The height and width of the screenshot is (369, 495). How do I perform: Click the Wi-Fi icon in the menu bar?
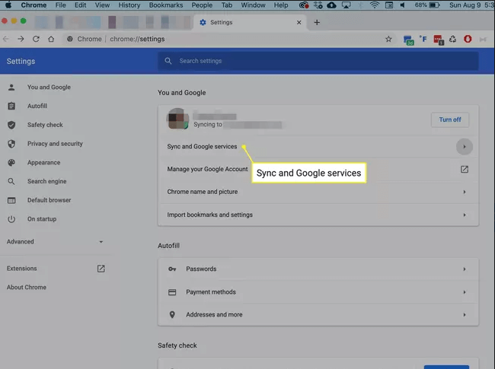(x=375, y=5)
